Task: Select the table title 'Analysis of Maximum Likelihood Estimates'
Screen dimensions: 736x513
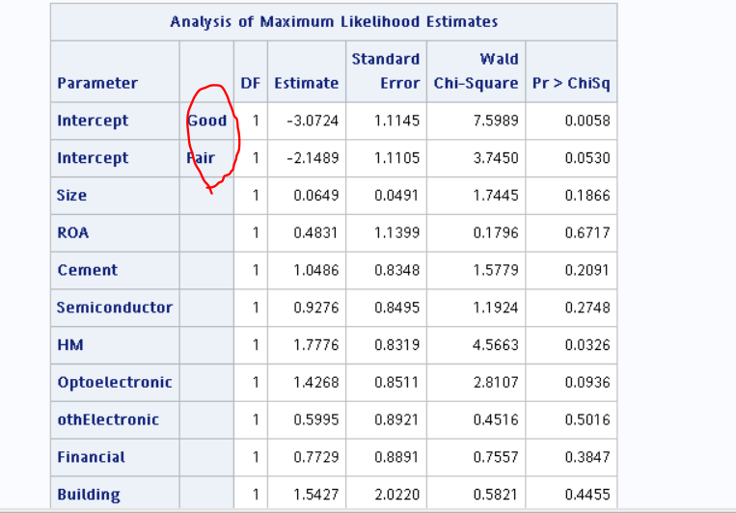Action: [334, 21]
